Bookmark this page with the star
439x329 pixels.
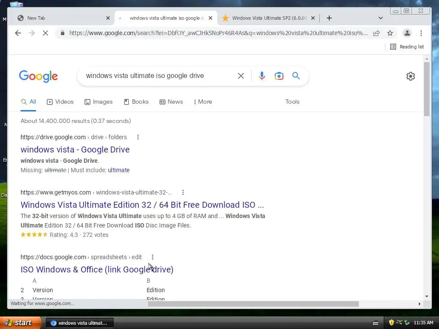390,33
